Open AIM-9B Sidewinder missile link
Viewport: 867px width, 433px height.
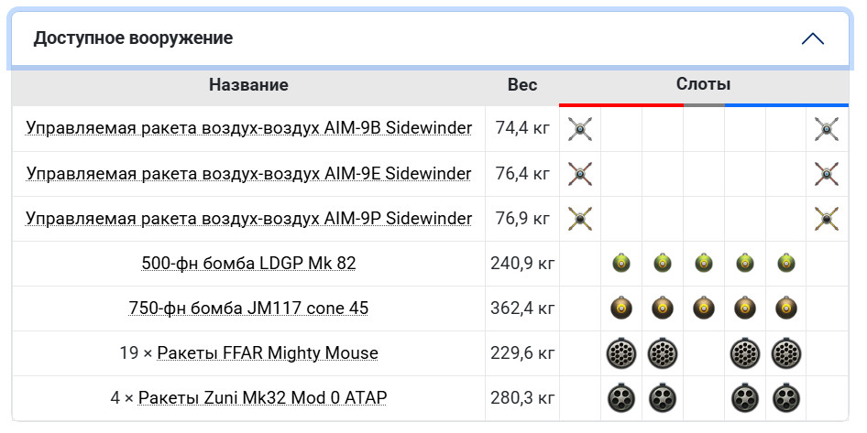coord(248,128)
